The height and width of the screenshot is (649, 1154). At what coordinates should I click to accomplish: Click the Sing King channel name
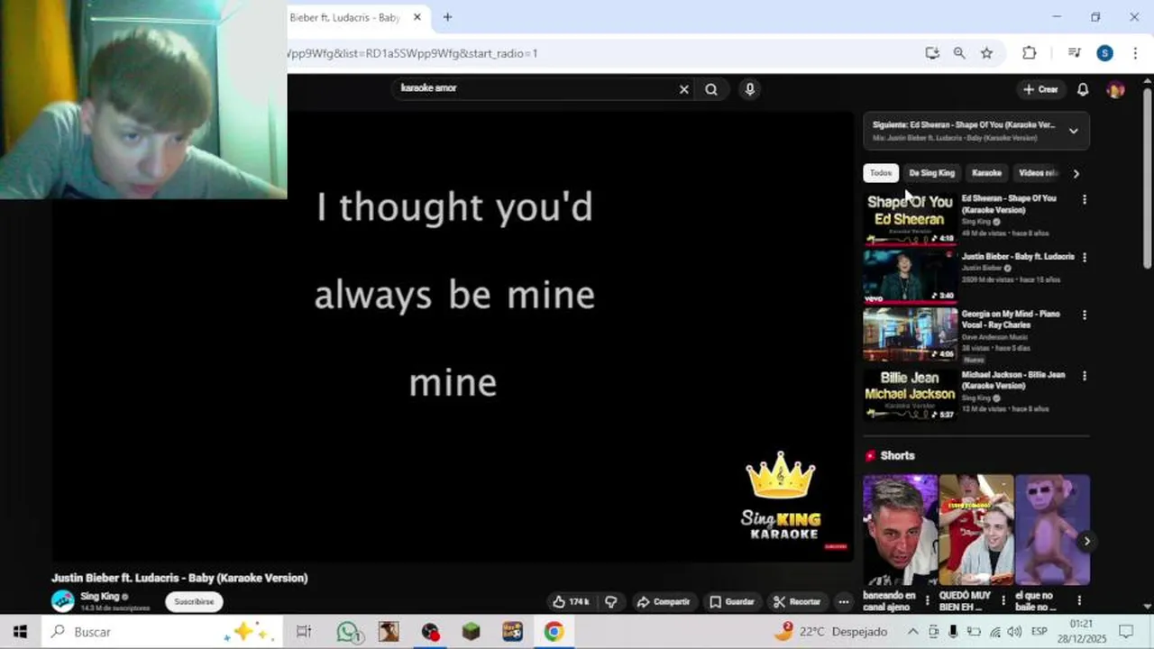point(99,596)
